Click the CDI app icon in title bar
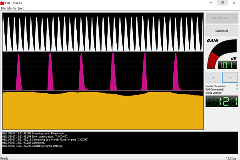 click(3, 2)
